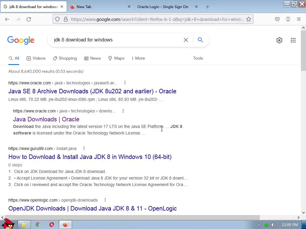Open options for guru99 result
The image size is (306, 229).
84,148
